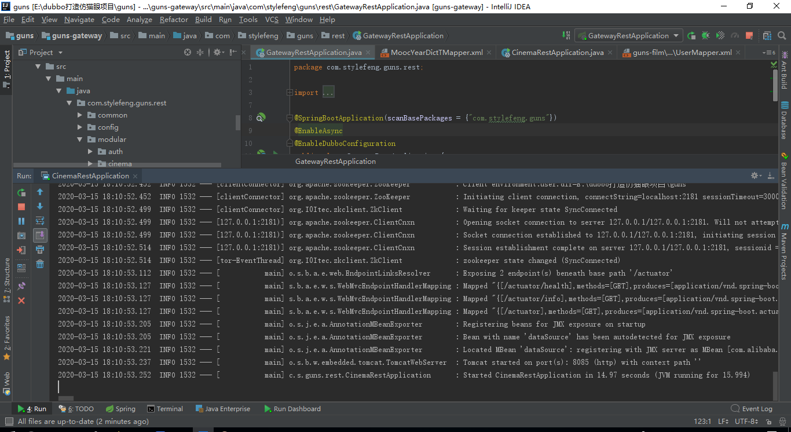This screenshot has width=791, height=432.
Task: Open the Spring tool window
Action: point(120,409)
